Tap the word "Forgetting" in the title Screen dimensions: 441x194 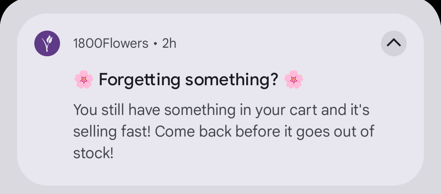click(139, 80)
